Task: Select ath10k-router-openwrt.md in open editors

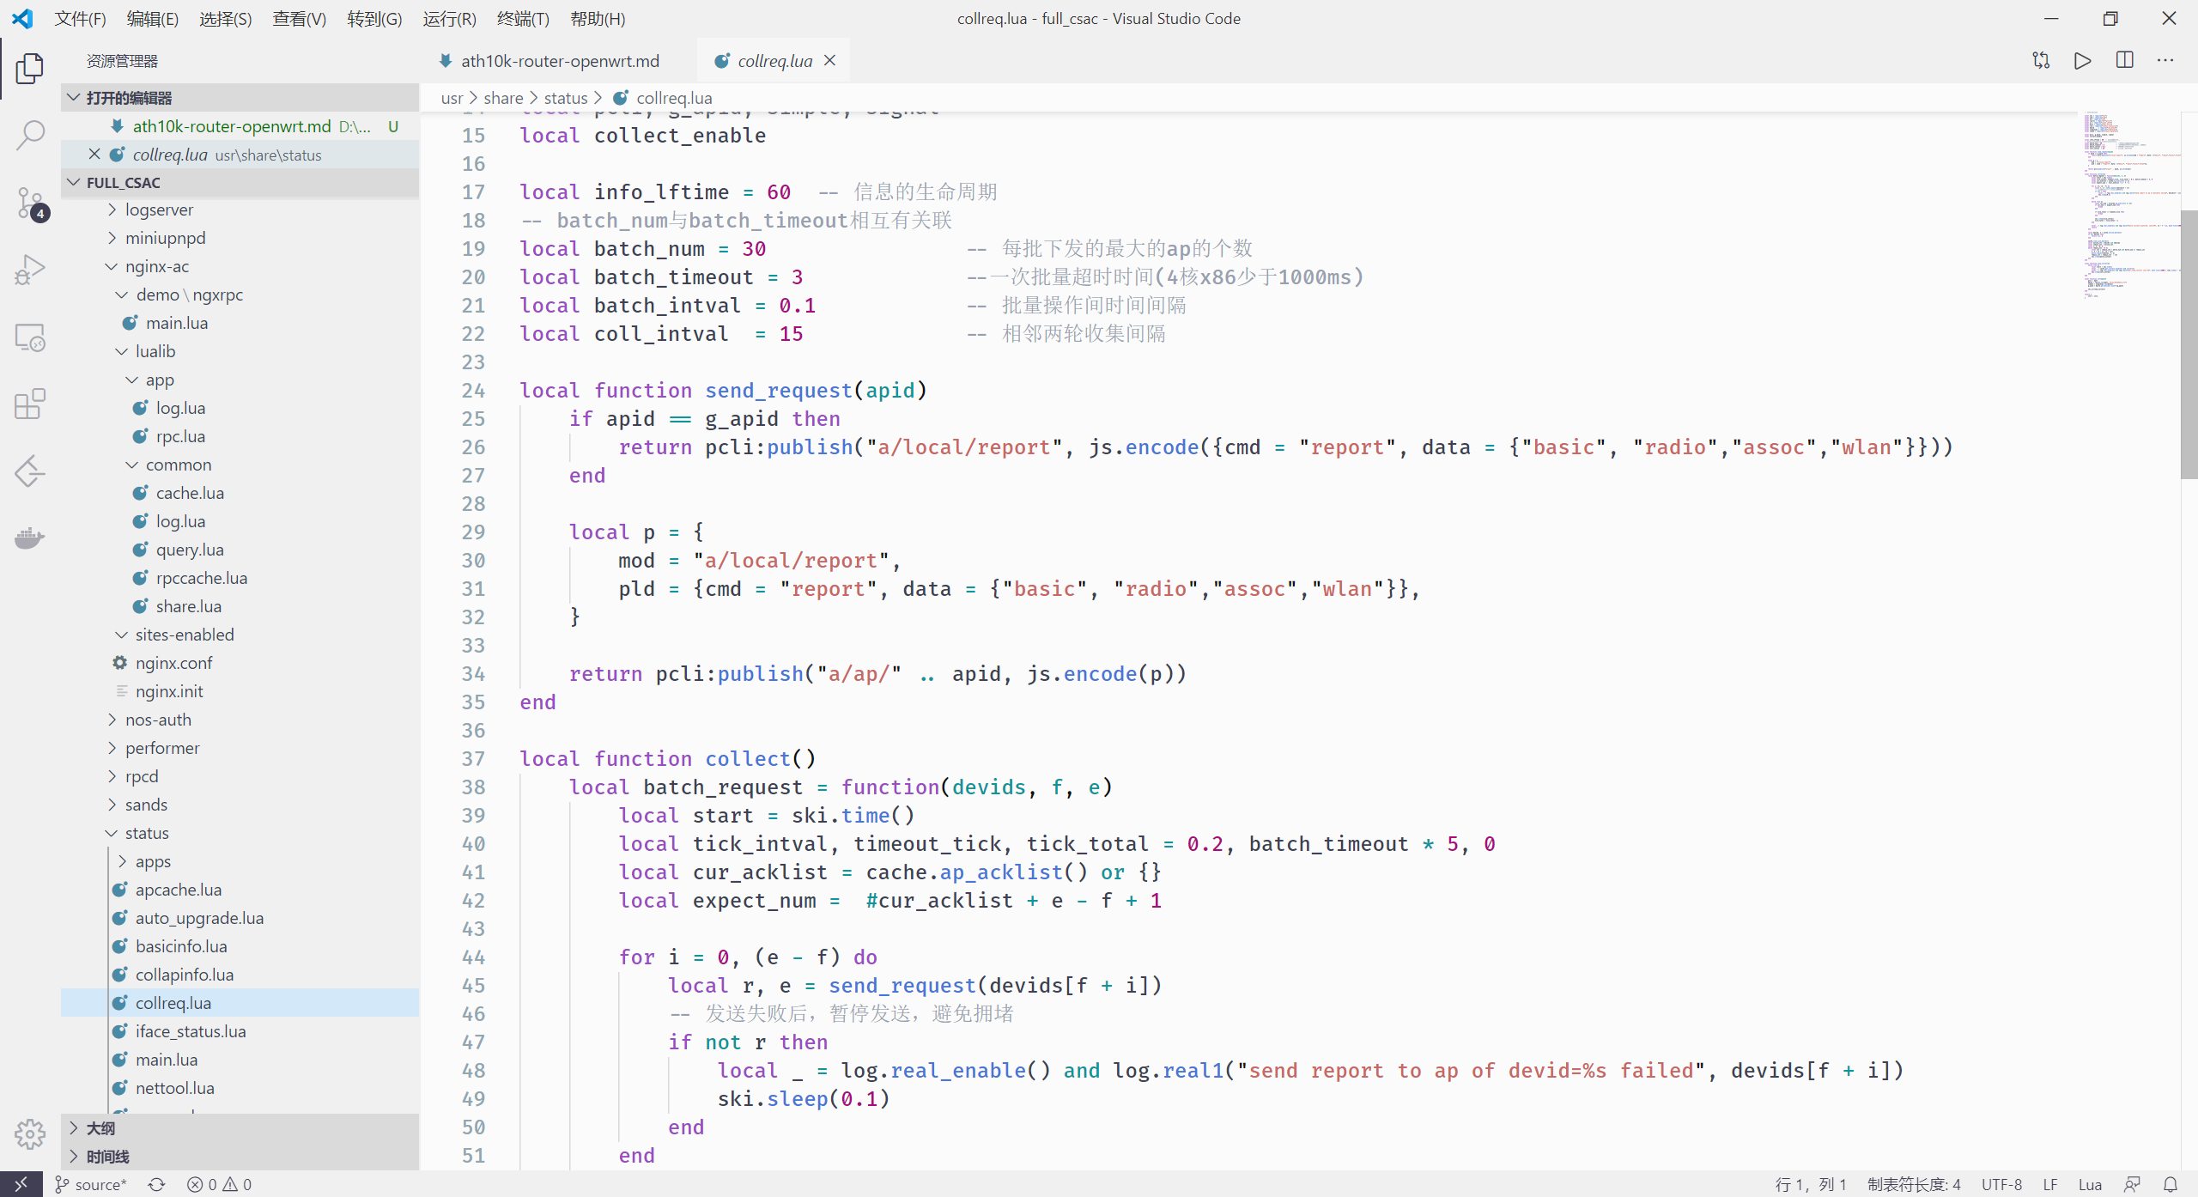Action: pyautogui.click(x=240, y=126)
